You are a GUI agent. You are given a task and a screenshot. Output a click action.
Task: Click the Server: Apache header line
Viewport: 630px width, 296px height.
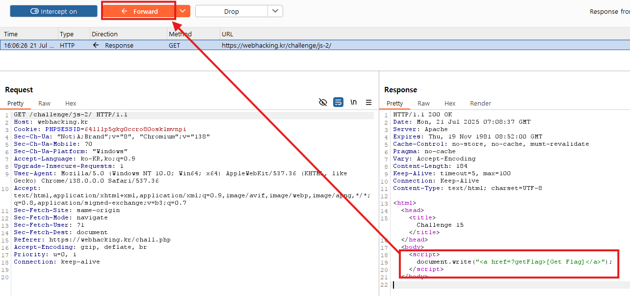coord(420,129)
